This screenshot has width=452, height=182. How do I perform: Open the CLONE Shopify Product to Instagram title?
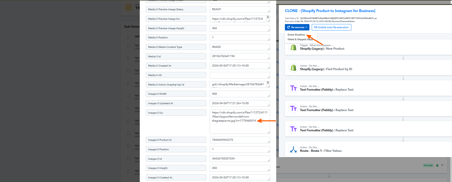tap(330, 11)
